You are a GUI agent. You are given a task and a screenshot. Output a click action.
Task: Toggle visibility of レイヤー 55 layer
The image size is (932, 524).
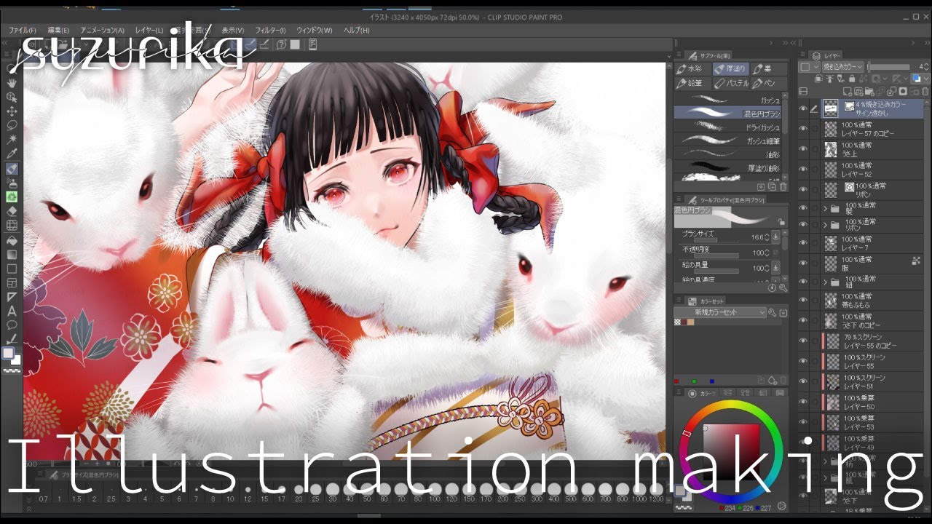pos(803,362)
